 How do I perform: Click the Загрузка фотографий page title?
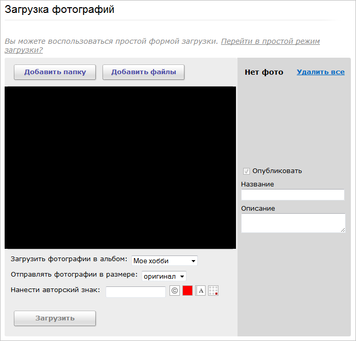[60, 9]
